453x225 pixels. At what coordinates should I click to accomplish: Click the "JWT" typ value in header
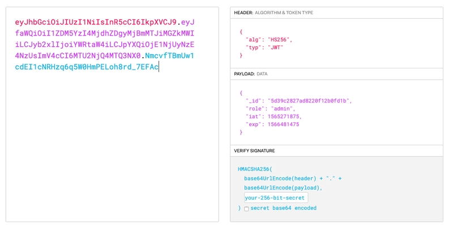275,47
